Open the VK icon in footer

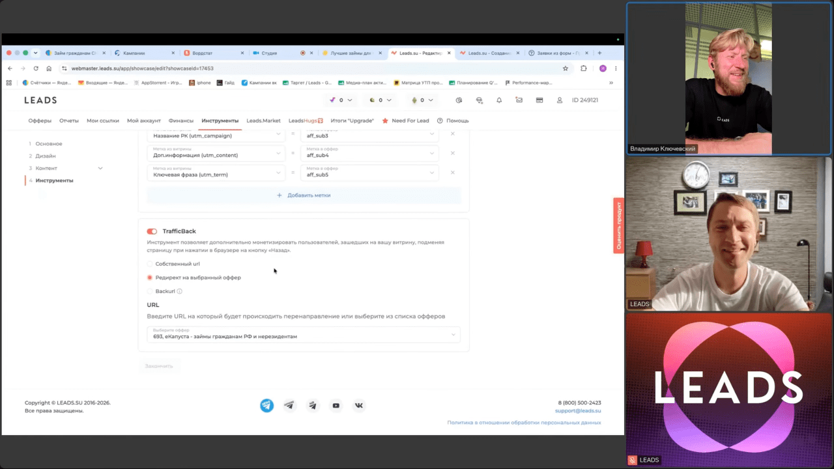pyautogui.click(x=359, y=405)
